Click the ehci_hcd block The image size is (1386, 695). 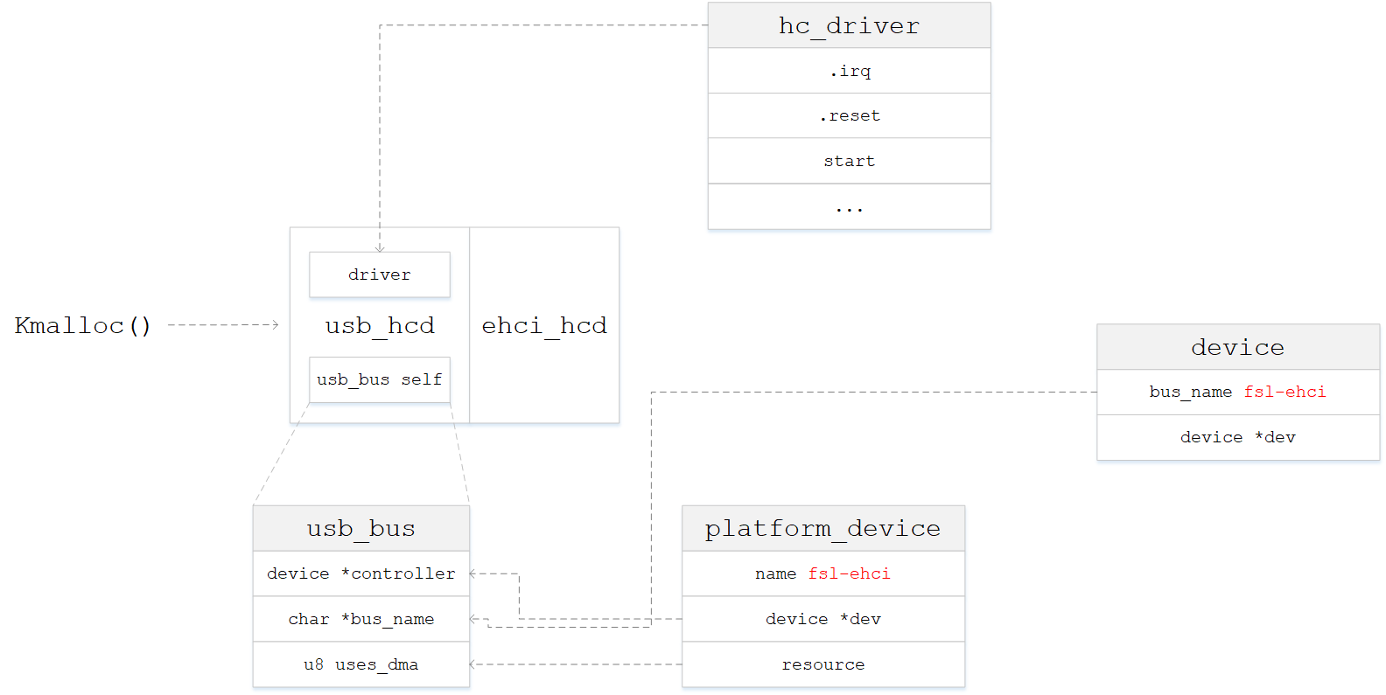[x=544, y=325]
